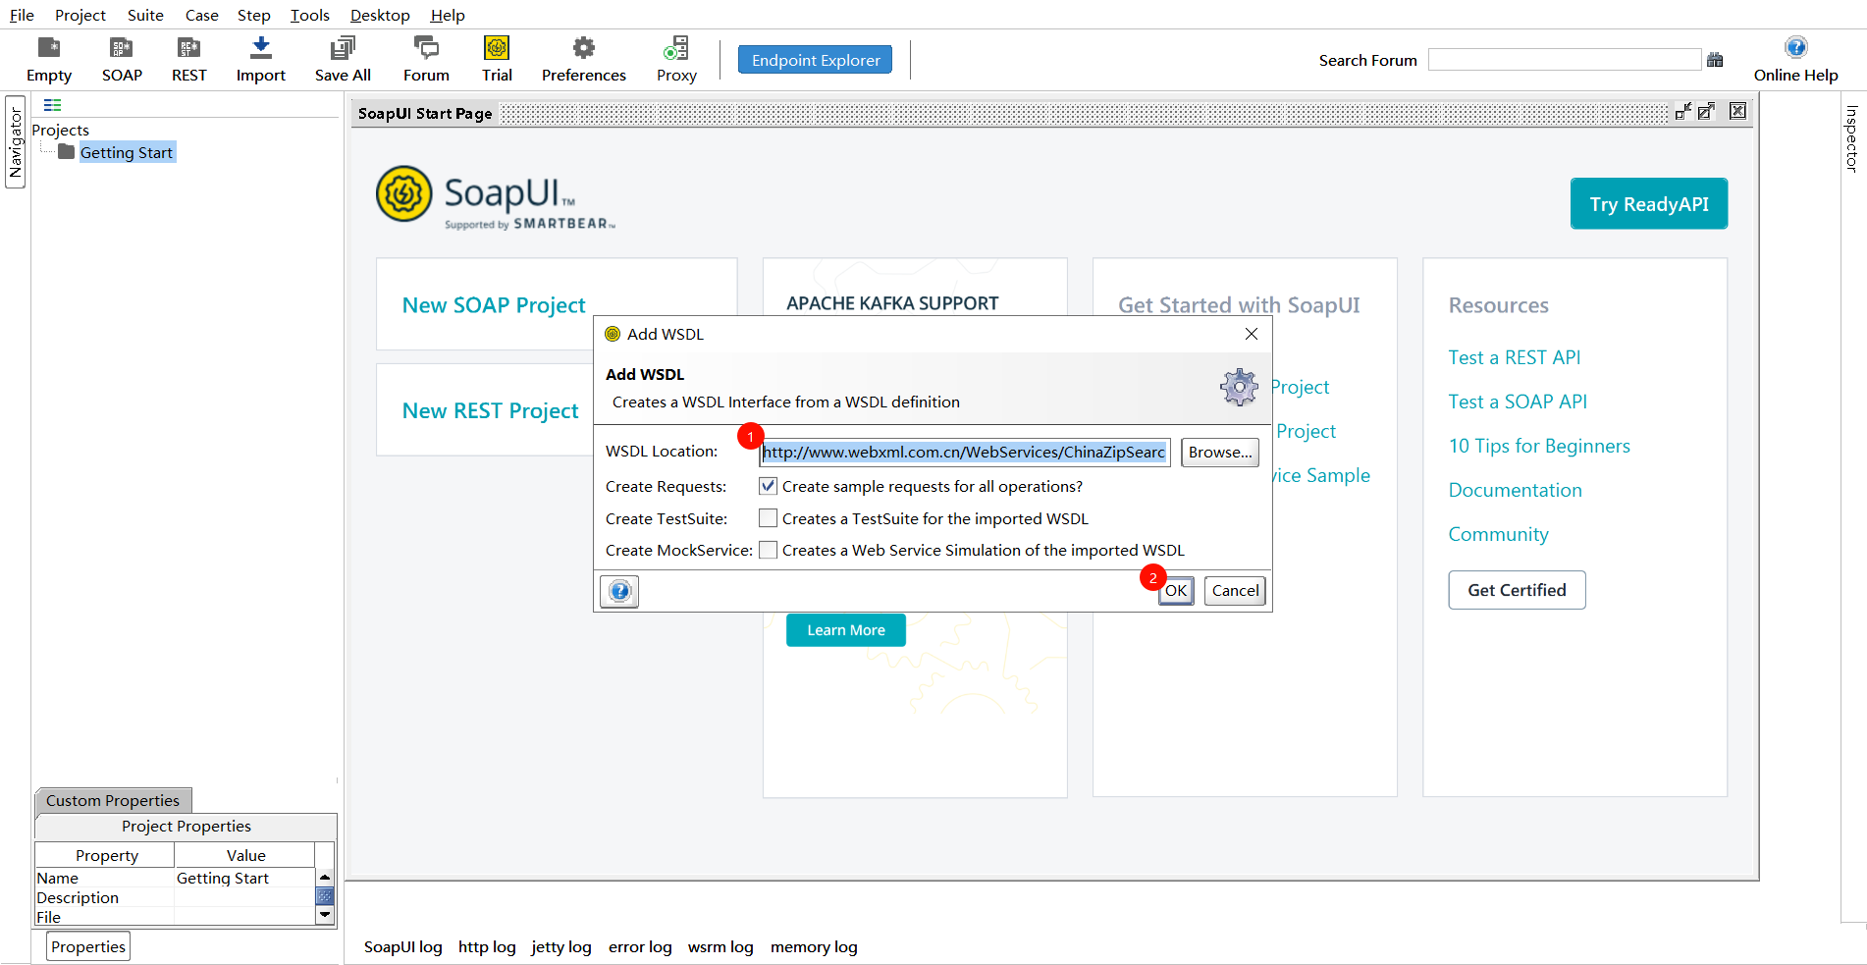Click the Search Forum input field
This screenshot has width=1867, height=965.
(1565, 60)
